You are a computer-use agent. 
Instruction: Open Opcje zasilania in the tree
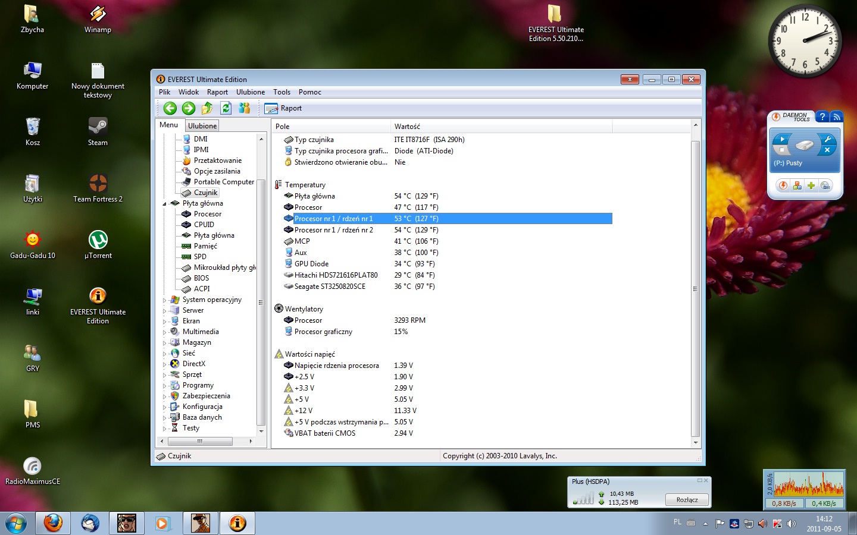pyautogui.click(x=217, y=171)
